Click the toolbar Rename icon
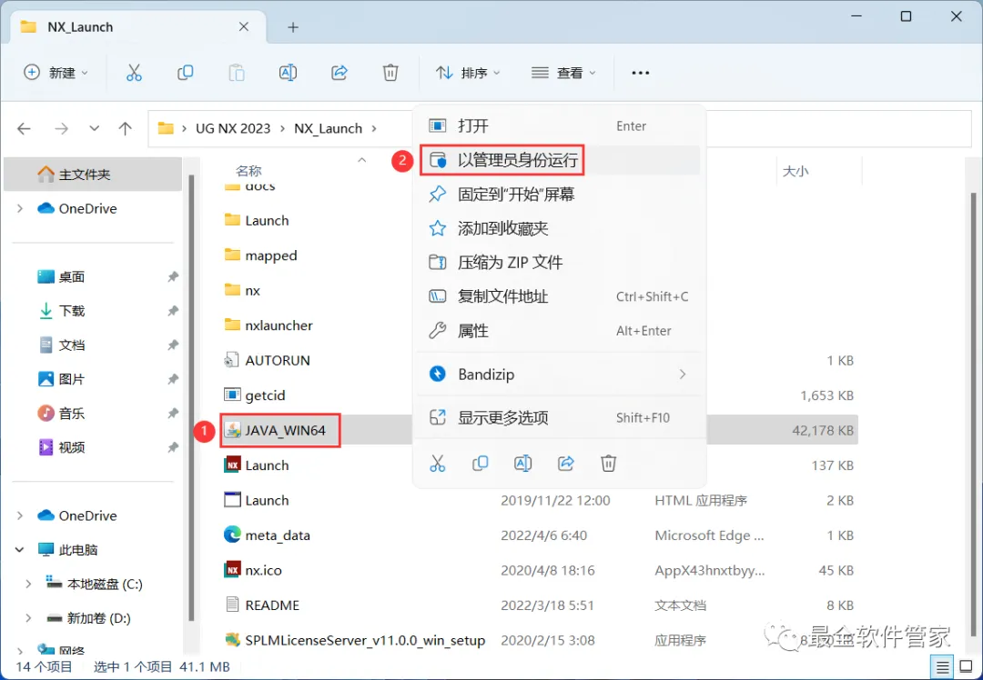983x680 pixels. 288,73
